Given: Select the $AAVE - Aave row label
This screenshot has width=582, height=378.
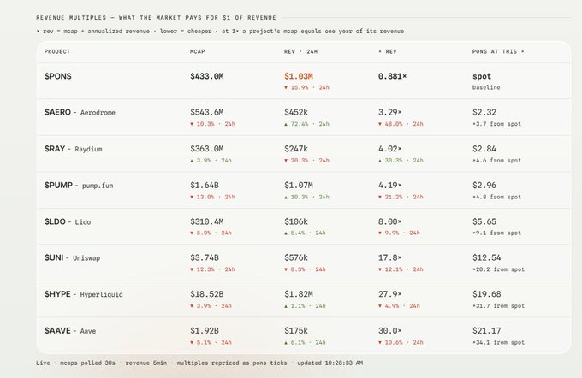Looking at the screenshot, I should 70,330.
